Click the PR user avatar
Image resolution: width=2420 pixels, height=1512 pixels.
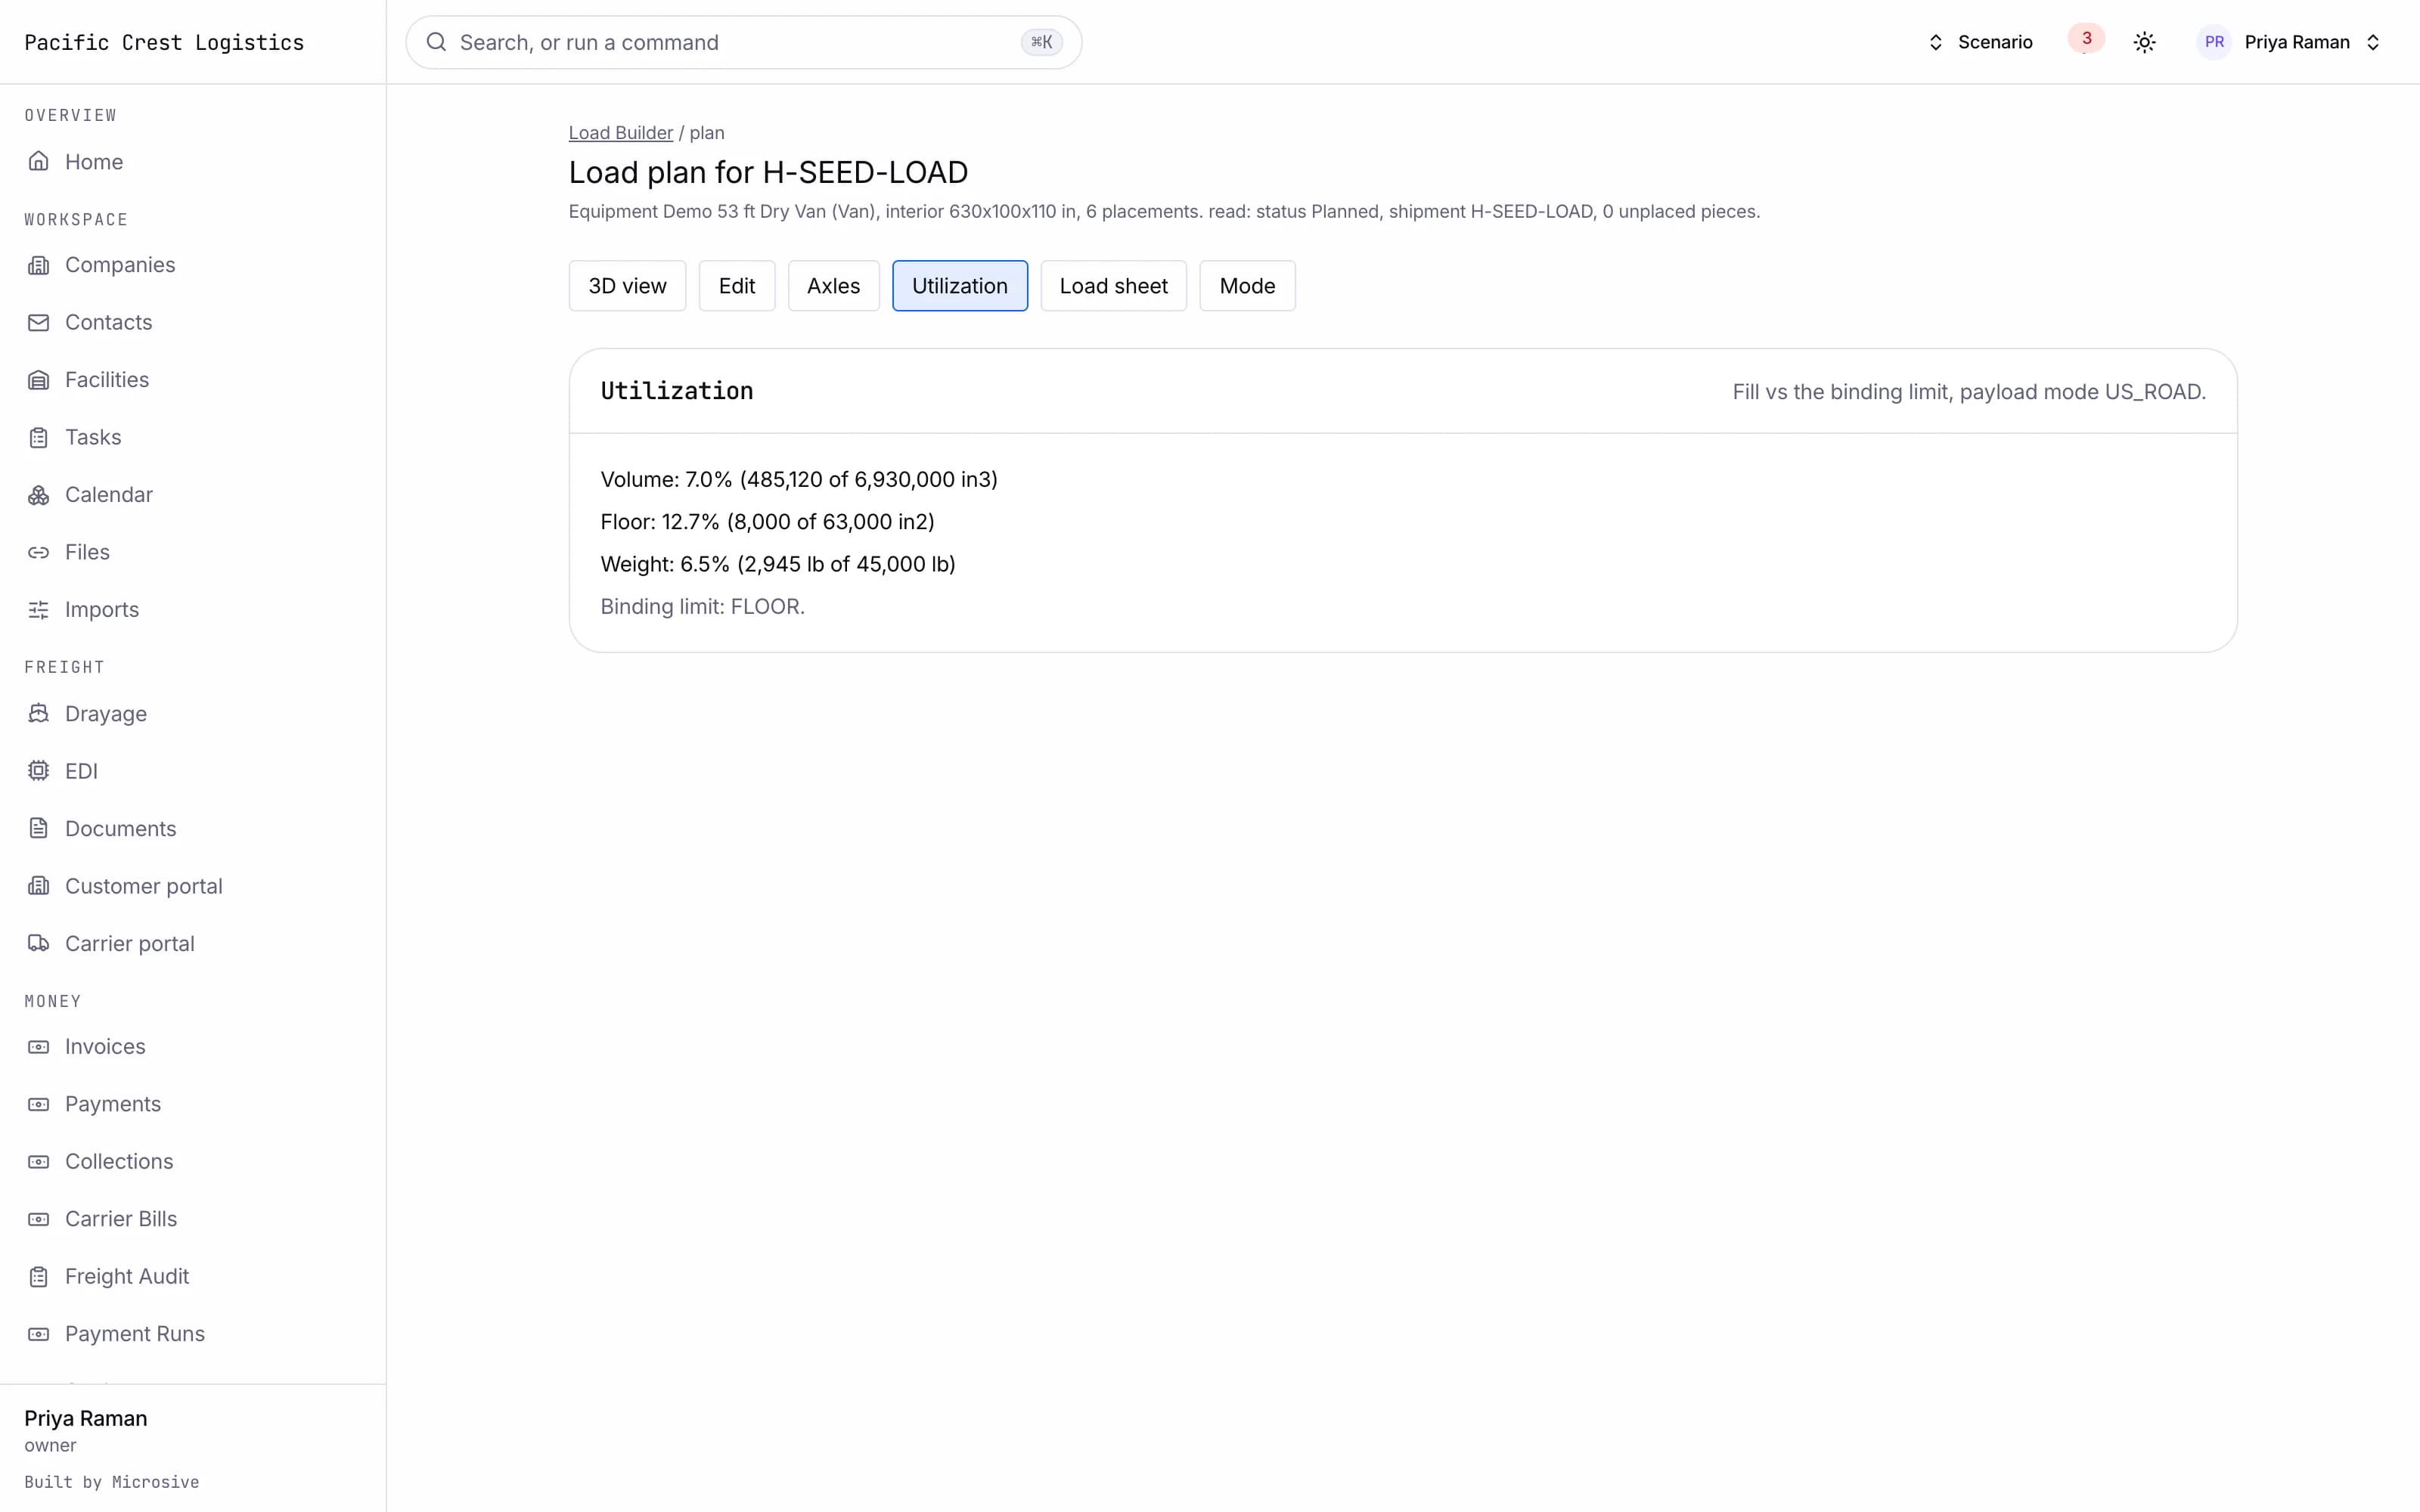pos(2214,42)
